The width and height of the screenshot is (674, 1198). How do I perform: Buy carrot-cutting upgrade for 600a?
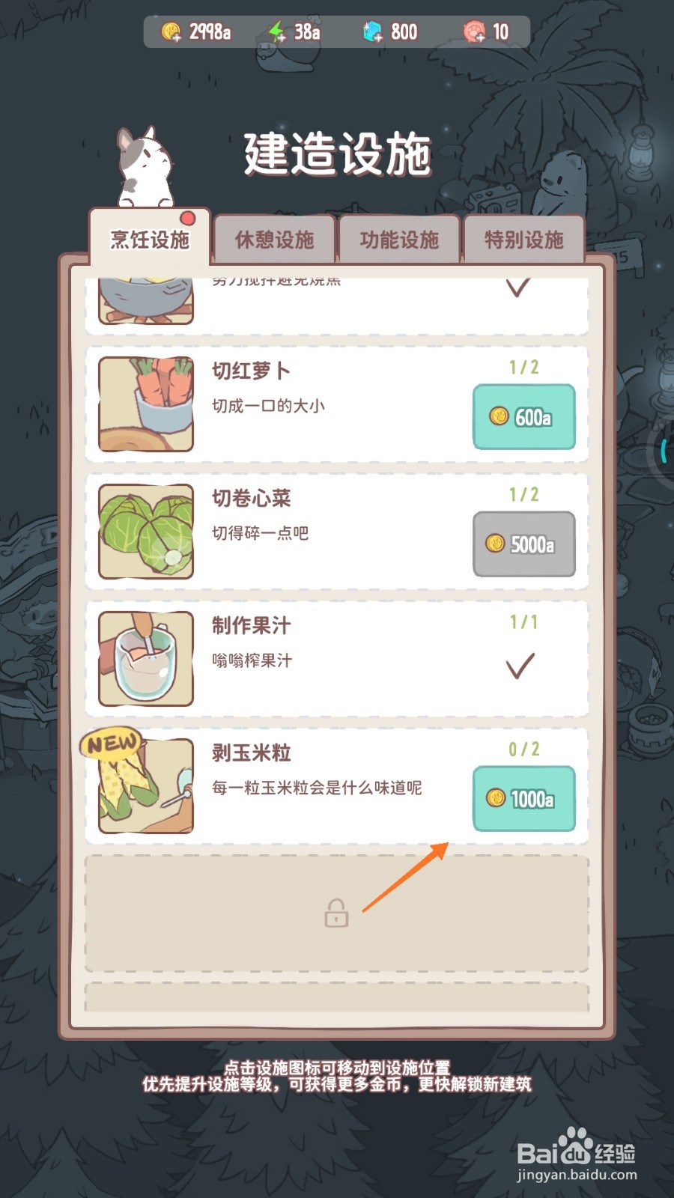524,417
